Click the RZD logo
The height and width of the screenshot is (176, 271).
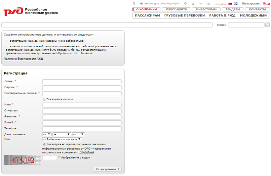coord(30,11)
